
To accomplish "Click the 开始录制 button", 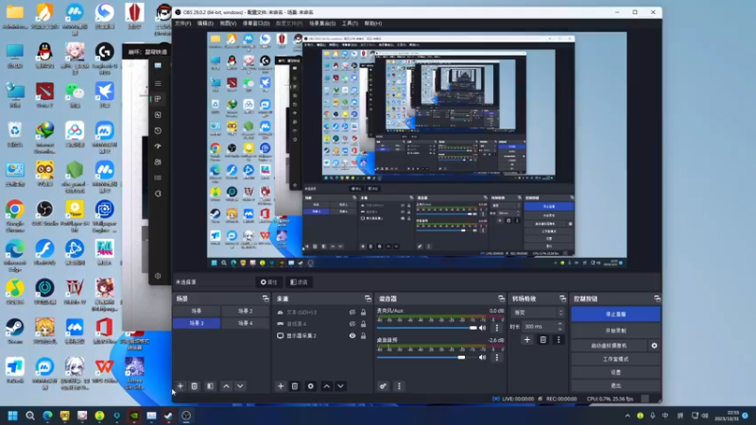I will (616, 331).
